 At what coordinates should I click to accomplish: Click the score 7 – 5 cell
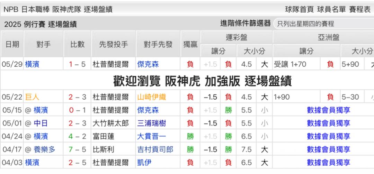78,149
